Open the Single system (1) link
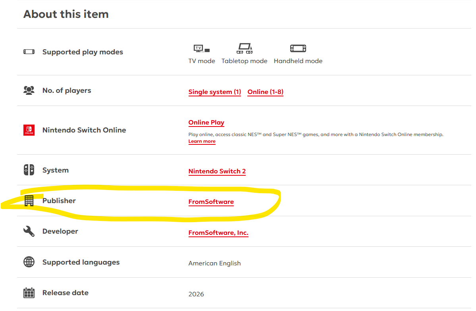The height and width of the screenshot is (311, 476). [215, 92]
